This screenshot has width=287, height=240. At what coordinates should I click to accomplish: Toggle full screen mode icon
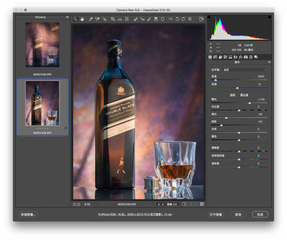tap(201, 19)
